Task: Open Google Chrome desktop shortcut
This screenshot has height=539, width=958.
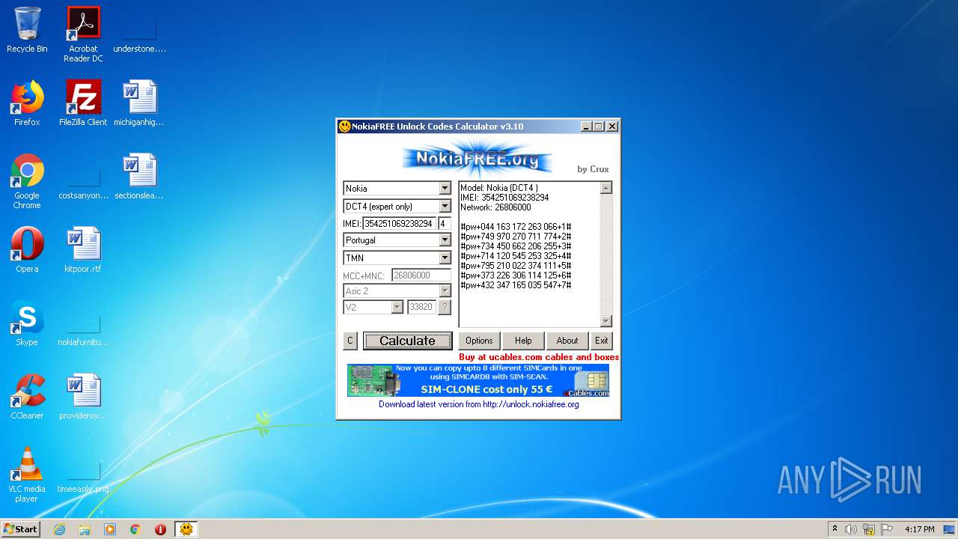Action: click(27, 181)
